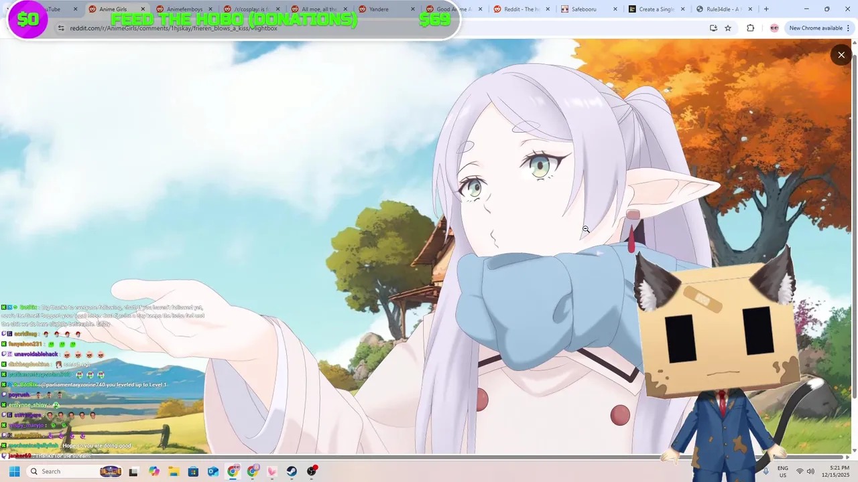Launch Copilot from the taskbar
The image size is (858, 482).
tap(154, 471)
